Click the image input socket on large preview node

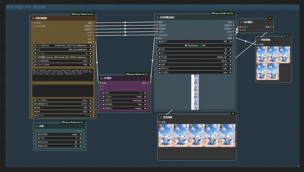[x=160, y=122]
